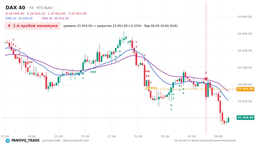Click the 26 600.00 price axis label
258x145 pixels.
245,33
